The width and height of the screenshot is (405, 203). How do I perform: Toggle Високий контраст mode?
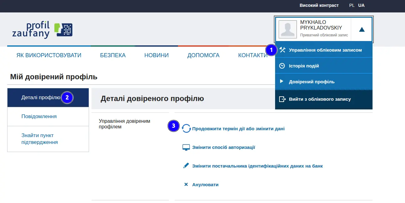coord(319,5)
